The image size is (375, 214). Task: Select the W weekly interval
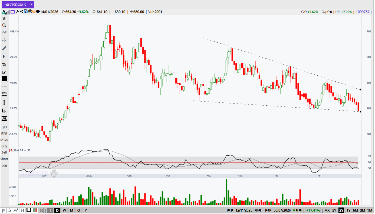(x=64, y=210)
